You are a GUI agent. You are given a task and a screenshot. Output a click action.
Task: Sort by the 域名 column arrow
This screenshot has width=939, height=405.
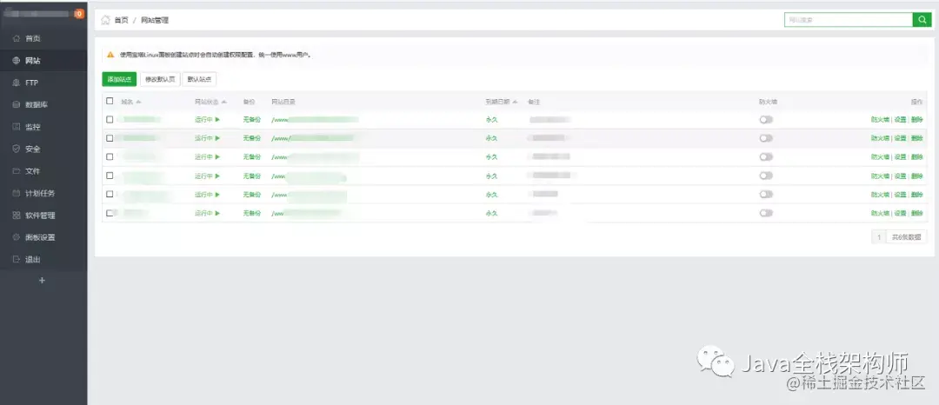(x=138, y=102)
